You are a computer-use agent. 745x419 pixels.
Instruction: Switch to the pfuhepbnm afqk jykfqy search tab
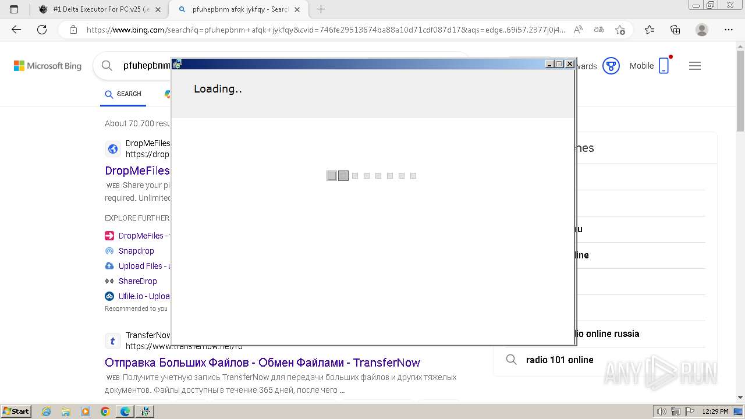pos(239,9)
